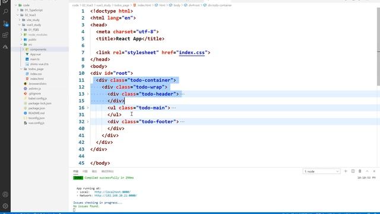Open tsconfig.json file
Viewport: 380px width, 214px height.
(36, 118)
